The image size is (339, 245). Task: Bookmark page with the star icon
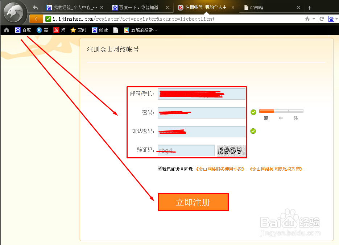pyautogui.click(x=307, y=19)
